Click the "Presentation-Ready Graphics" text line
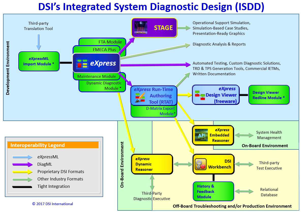Screen dimensions: 302x214 pos(219,34)
